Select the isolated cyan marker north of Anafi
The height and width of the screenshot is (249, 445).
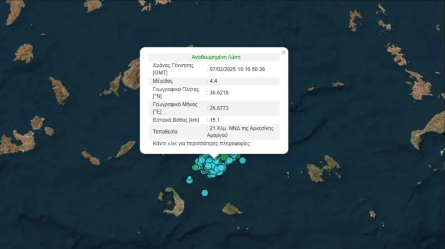(205, 193)
